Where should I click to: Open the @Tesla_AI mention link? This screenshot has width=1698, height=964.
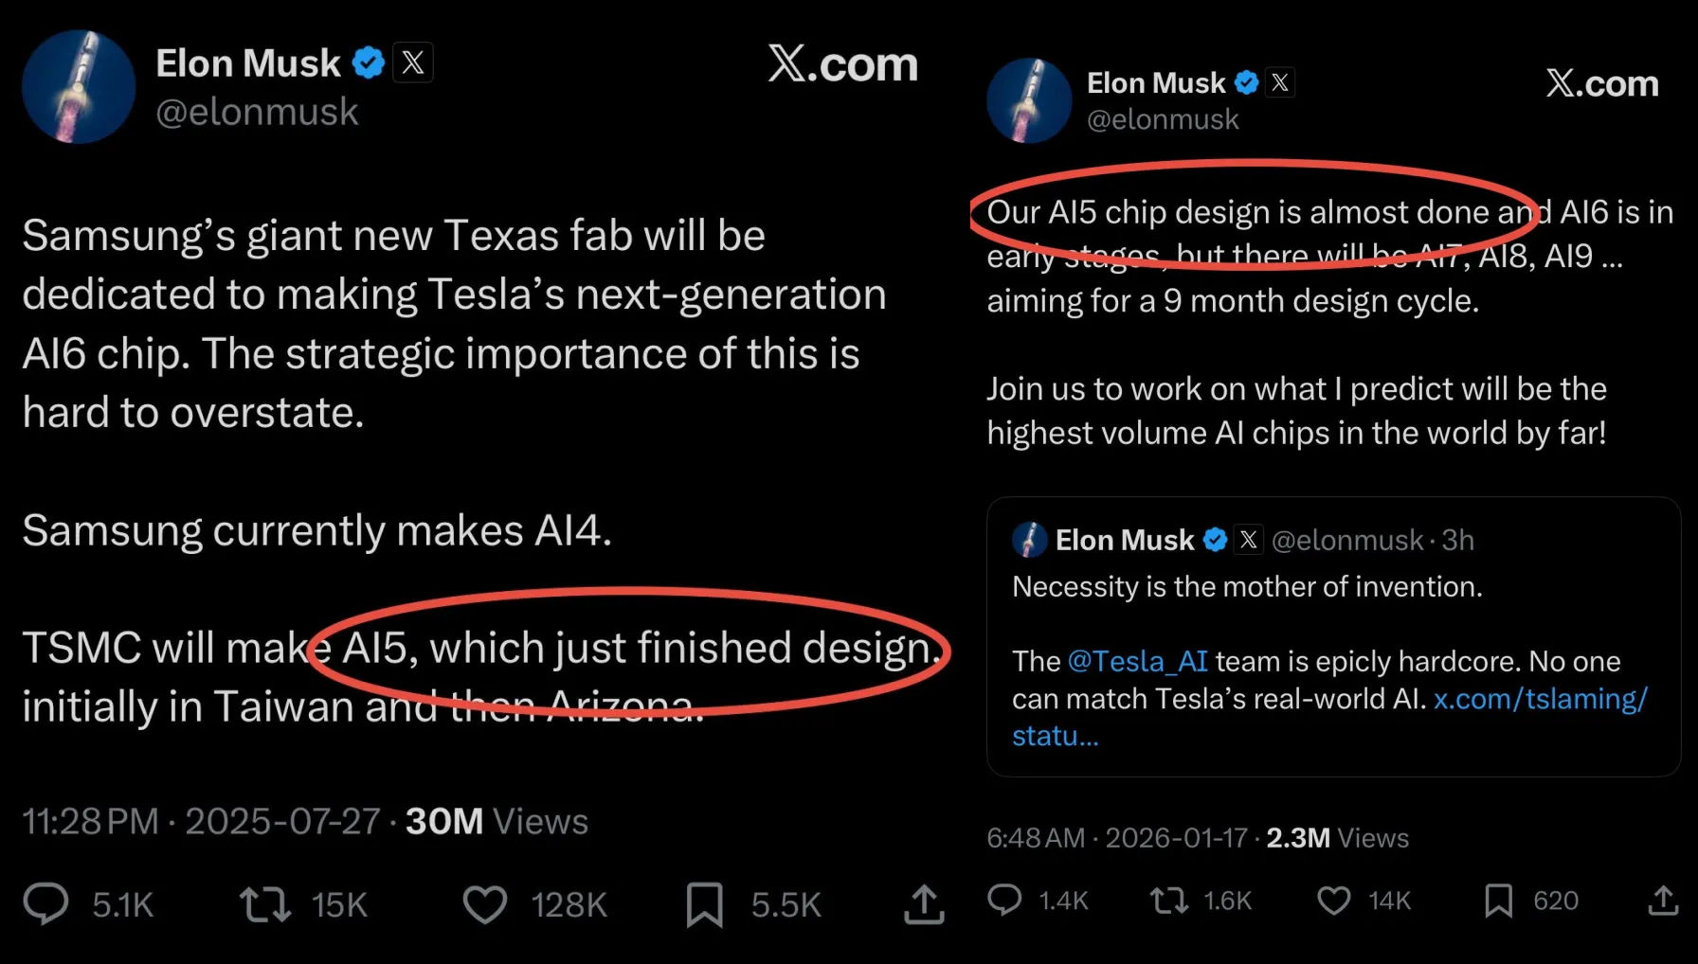(x=1137, y=661)
